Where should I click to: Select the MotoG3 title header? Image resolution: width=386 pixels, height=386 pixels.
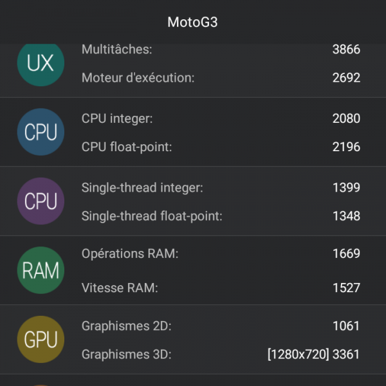[192, 22]
